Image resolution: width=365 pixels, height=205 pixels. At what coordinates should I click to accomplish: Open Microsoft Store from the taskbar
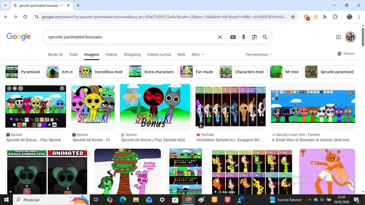[x=175, y=200]
